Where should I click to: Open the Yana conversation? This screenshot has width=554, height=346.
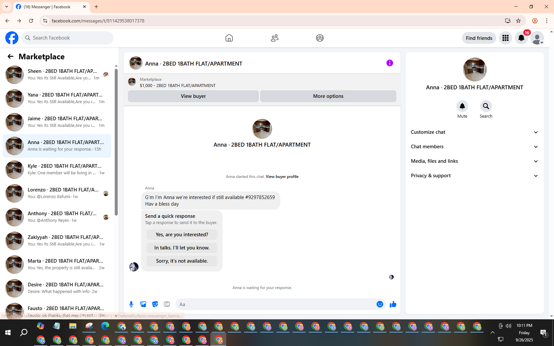tap(57, 99)
